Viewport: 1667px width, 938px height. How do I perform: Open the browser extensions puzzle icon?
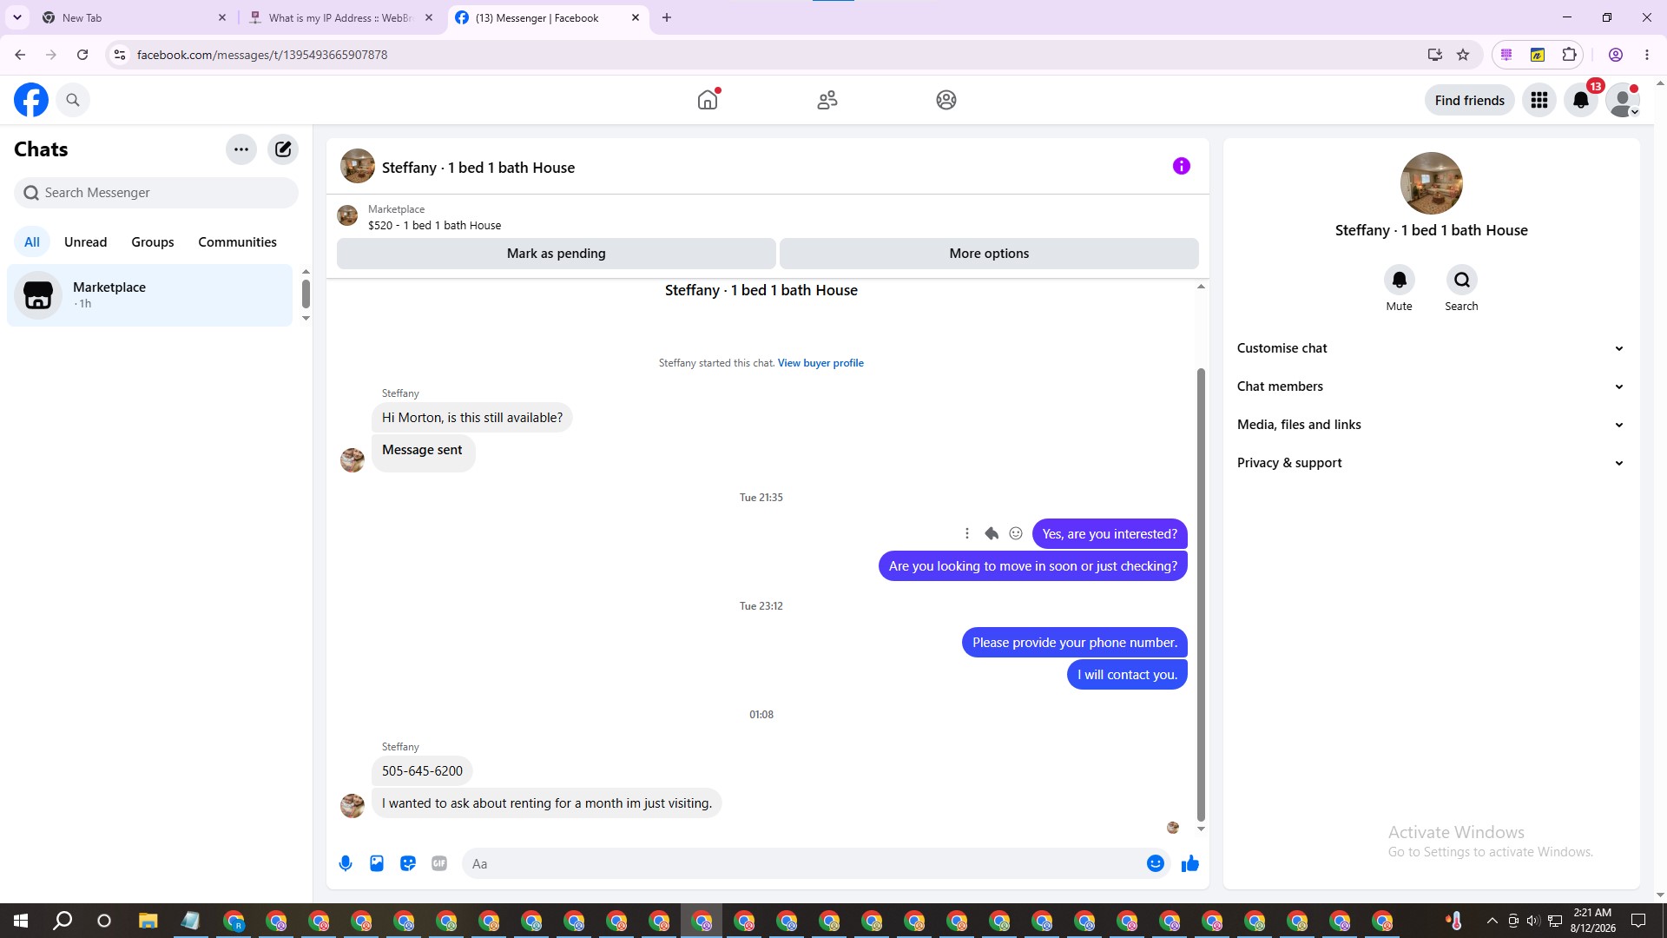(x=1569, y=55)
